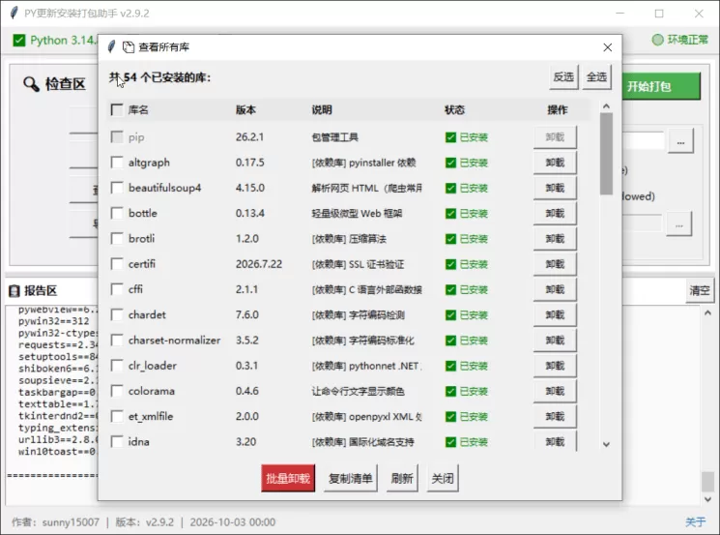Screen dimensions: 720x535
Task: Click the green 已安装 check icon for certifi
Action: (451, 264)
